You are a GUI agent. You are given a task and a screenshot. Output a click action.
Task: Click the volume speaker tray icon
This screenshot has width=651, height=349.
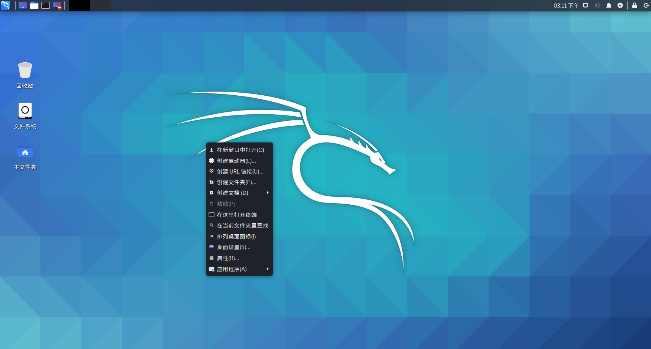(x=597, y=5)
